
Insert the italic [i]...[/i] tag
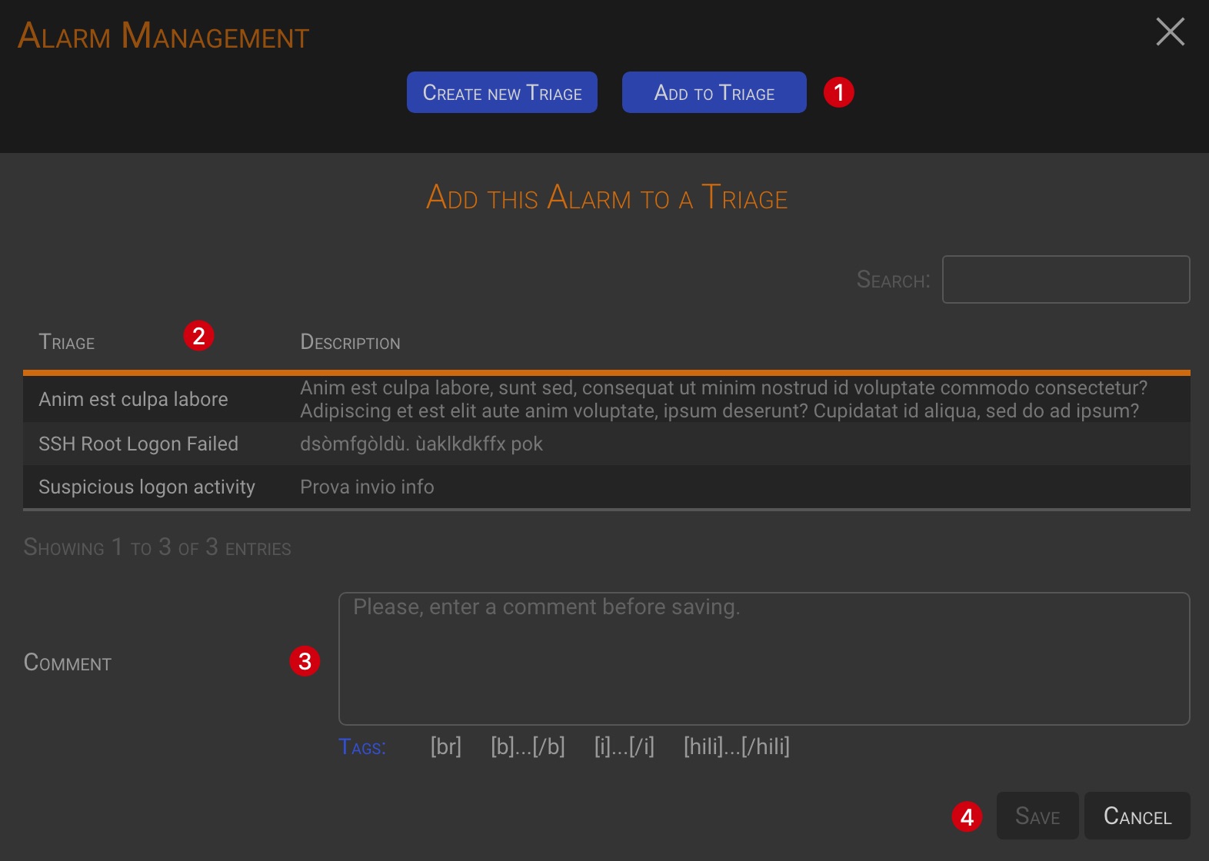click(x=624, y=746)
